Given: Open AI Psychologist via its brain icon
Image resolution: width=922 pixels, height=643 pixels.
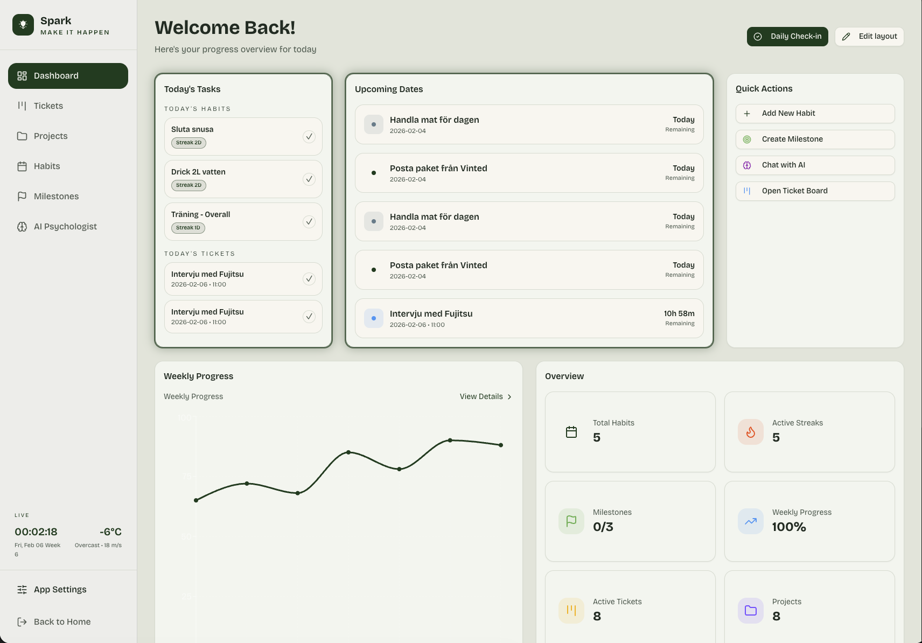Looking at the screenshot, I should 22,226.
